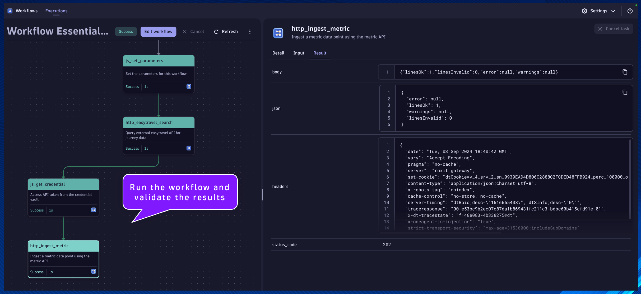Copy the json result to clipboard
This screenshot has width=641, height=294.
(x=625, y=92)
